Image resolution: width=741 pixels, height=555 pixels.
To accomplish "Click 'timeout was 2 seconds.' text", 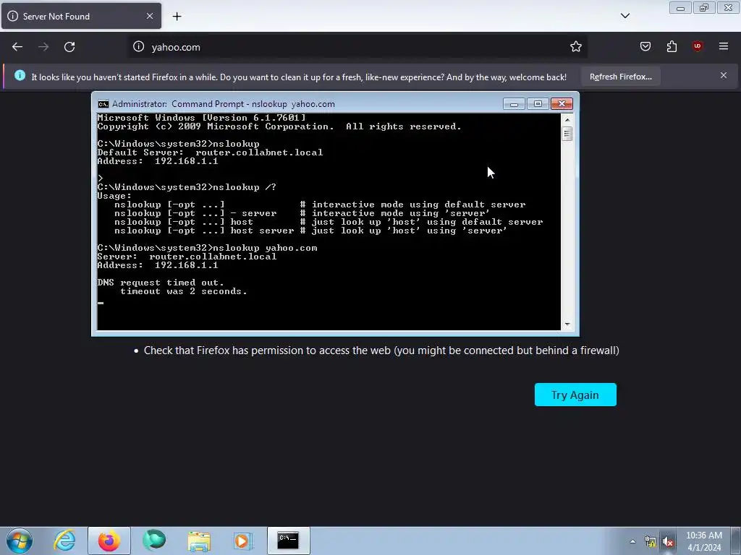I will click(x=183, y=291).
